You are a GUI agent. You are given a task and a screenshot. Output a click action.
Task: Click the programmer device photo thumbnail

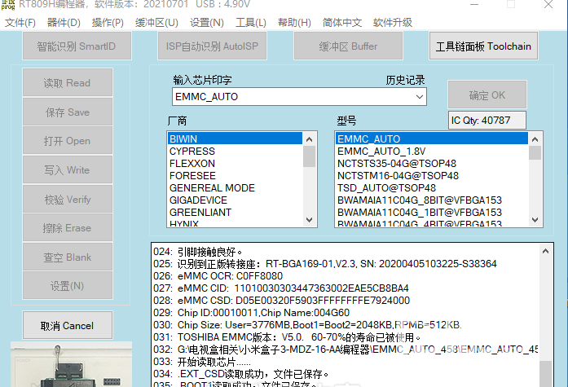coord(71,364)
